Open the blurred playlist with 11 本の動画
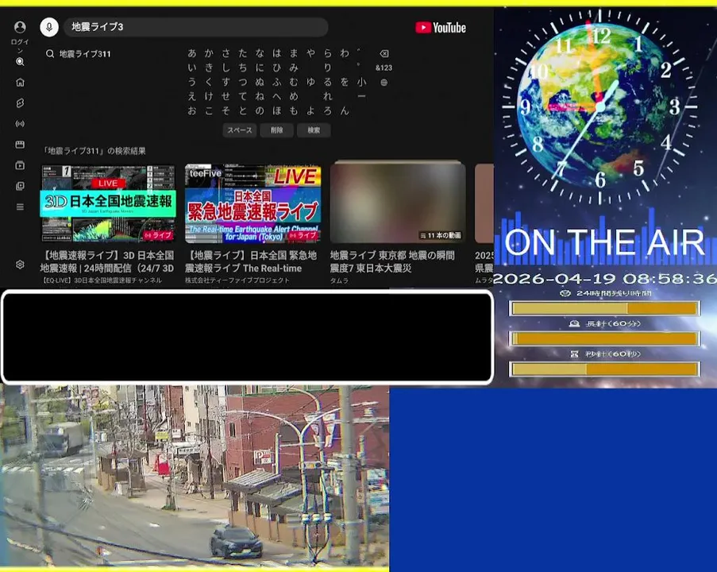The width and height of the screenshot is (717, 572). (x=397, y=202)
